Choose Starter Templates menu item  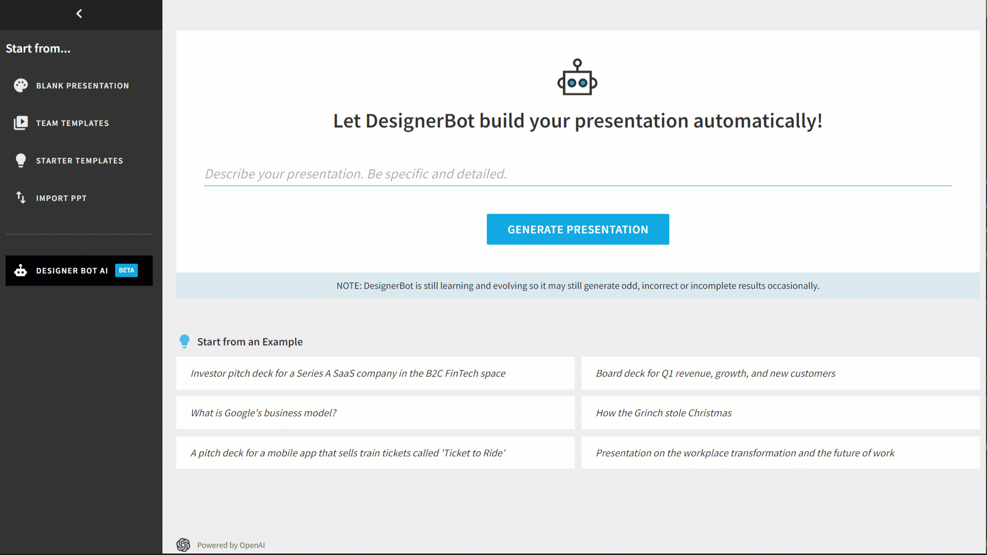79,161
